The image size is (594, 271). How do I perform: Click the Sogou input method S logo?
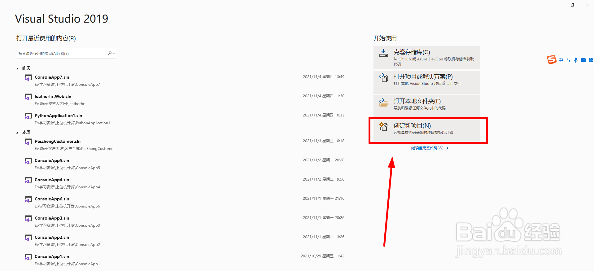[552, 59]
